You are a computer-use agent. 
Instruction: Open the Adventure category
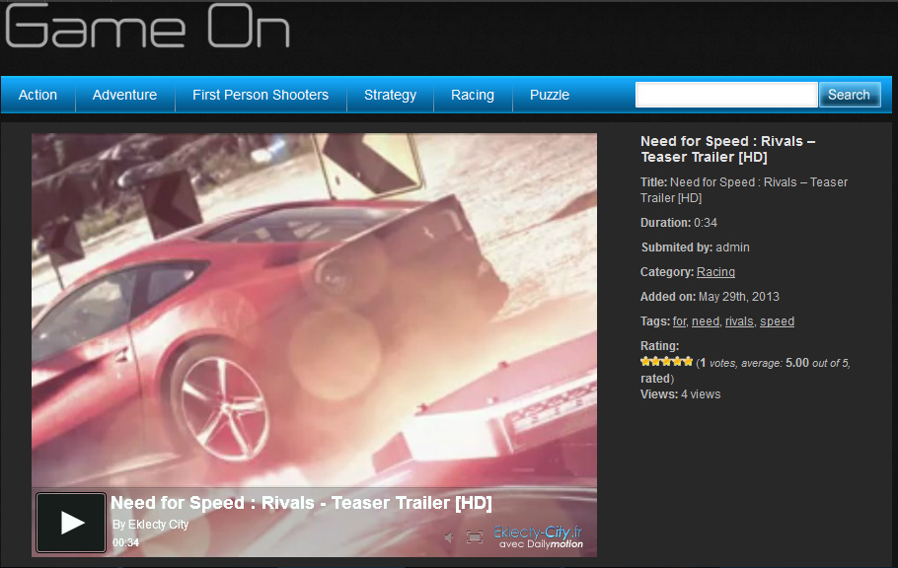(x=125, y=95)
